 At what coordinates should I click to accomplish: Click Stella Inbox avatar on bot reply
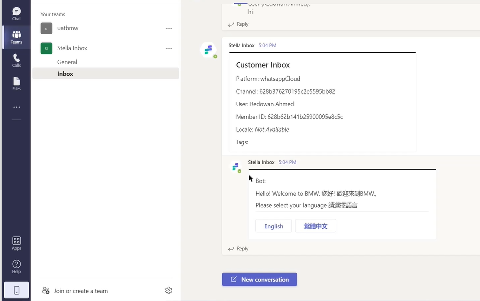pos(236,167)
